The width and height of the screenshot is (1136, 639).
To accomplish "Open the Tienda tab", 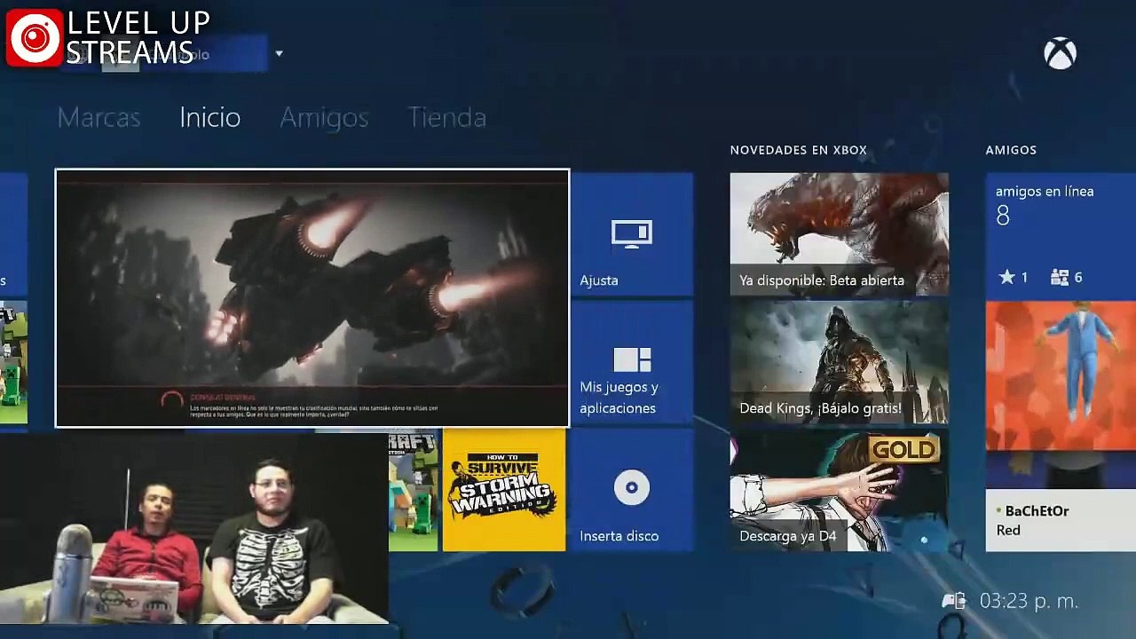I will tap(446, 117).
